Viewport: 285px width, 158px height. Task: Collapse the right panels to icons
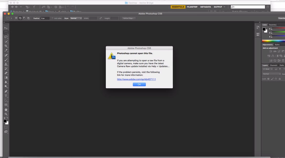click(x=260, y=22)
